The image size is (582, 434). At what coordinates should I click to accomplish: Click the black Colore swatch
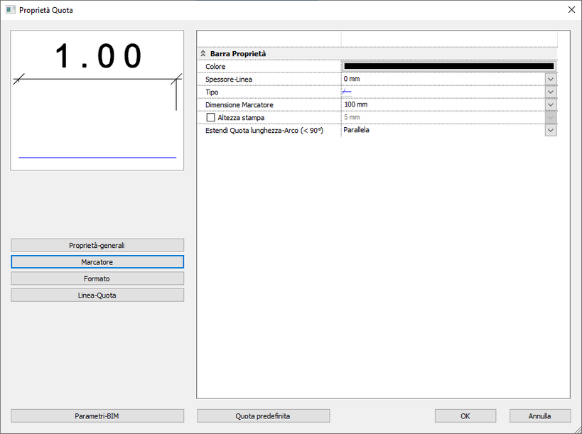(x=449, y=66)
